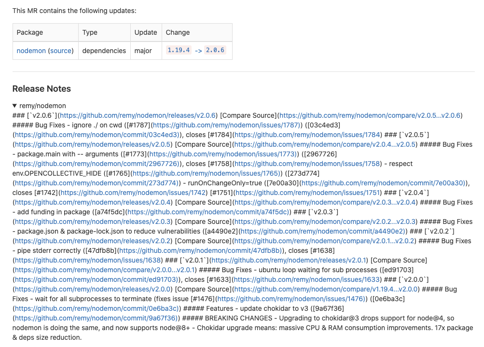Open the commit/273d774 link
The width and height of the screenshot is (484, 347).
point(96,183)
